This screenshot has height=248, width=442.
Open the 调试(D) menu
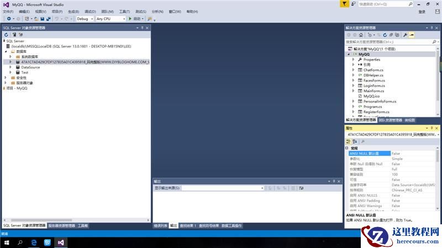tap(90, 12)
